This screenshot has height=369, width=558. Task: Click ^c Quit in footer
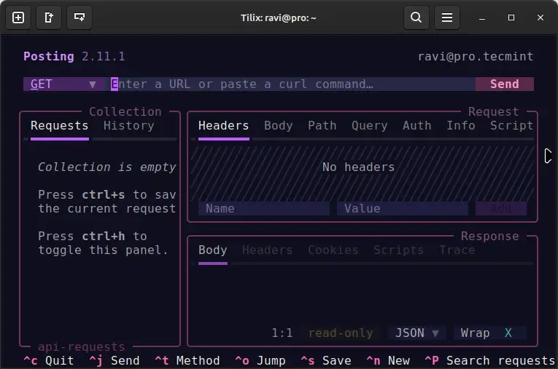point(48,361)
